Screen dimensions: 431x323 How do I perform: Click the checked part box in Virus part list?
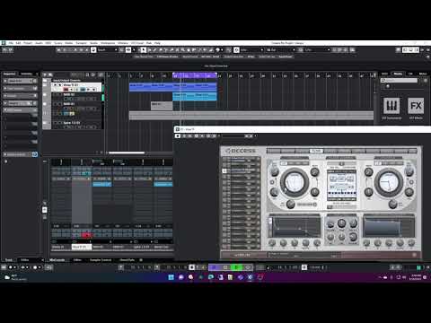224,170
